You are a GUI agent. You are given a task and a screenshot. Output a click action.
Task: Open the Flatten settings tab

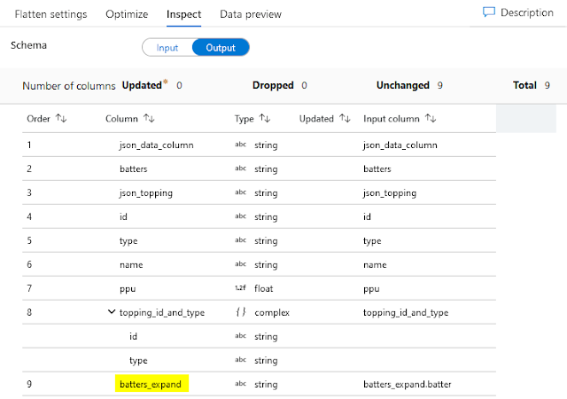pyautogui.click(x=50, y=14)
